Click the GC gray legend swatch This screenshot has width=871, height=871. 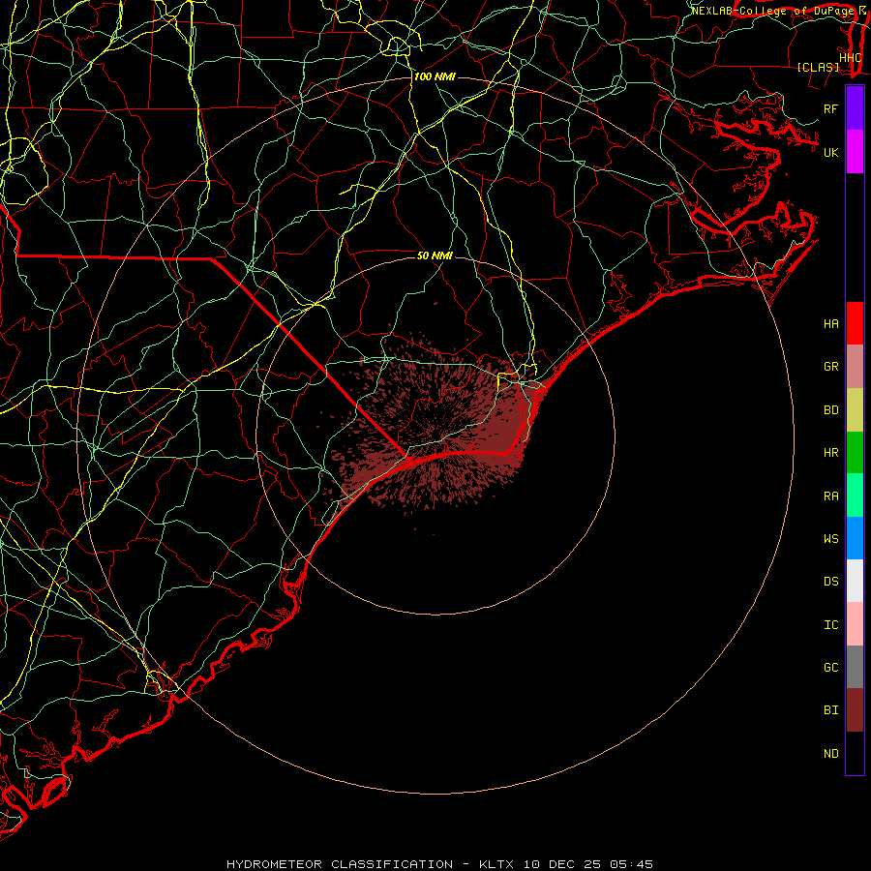[x=855, y=667]
